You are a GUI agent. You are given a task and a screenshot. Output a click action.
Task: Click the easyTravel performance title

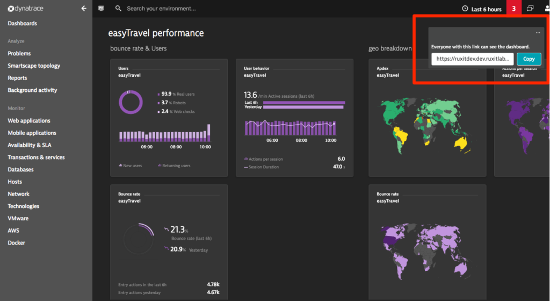click(x=156, y=33)
